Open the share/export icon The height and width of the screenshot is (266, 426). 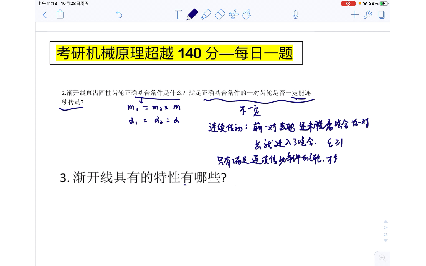click(60, 14)
